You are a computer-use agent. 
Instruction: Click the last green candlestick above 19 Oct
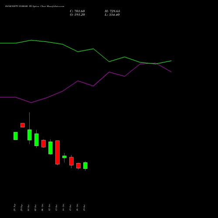(85, 166)
